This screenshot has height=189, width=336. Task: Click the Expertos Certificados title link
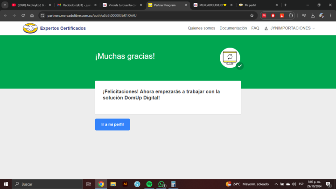(63, 28)
